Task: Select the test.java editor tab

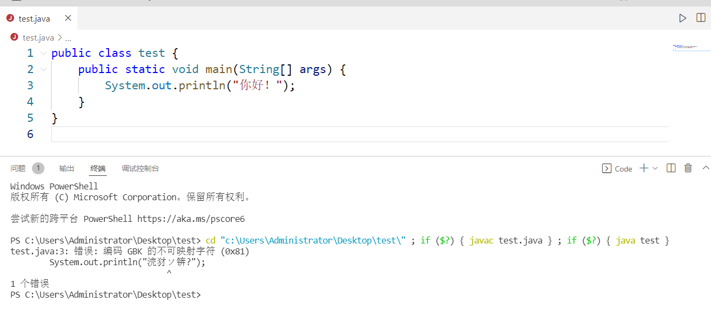Action: click(39, 18)
